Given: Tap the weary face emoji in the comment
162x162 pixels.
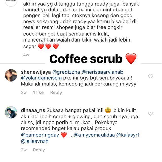Looking at the screenshot, I should 108,110.
